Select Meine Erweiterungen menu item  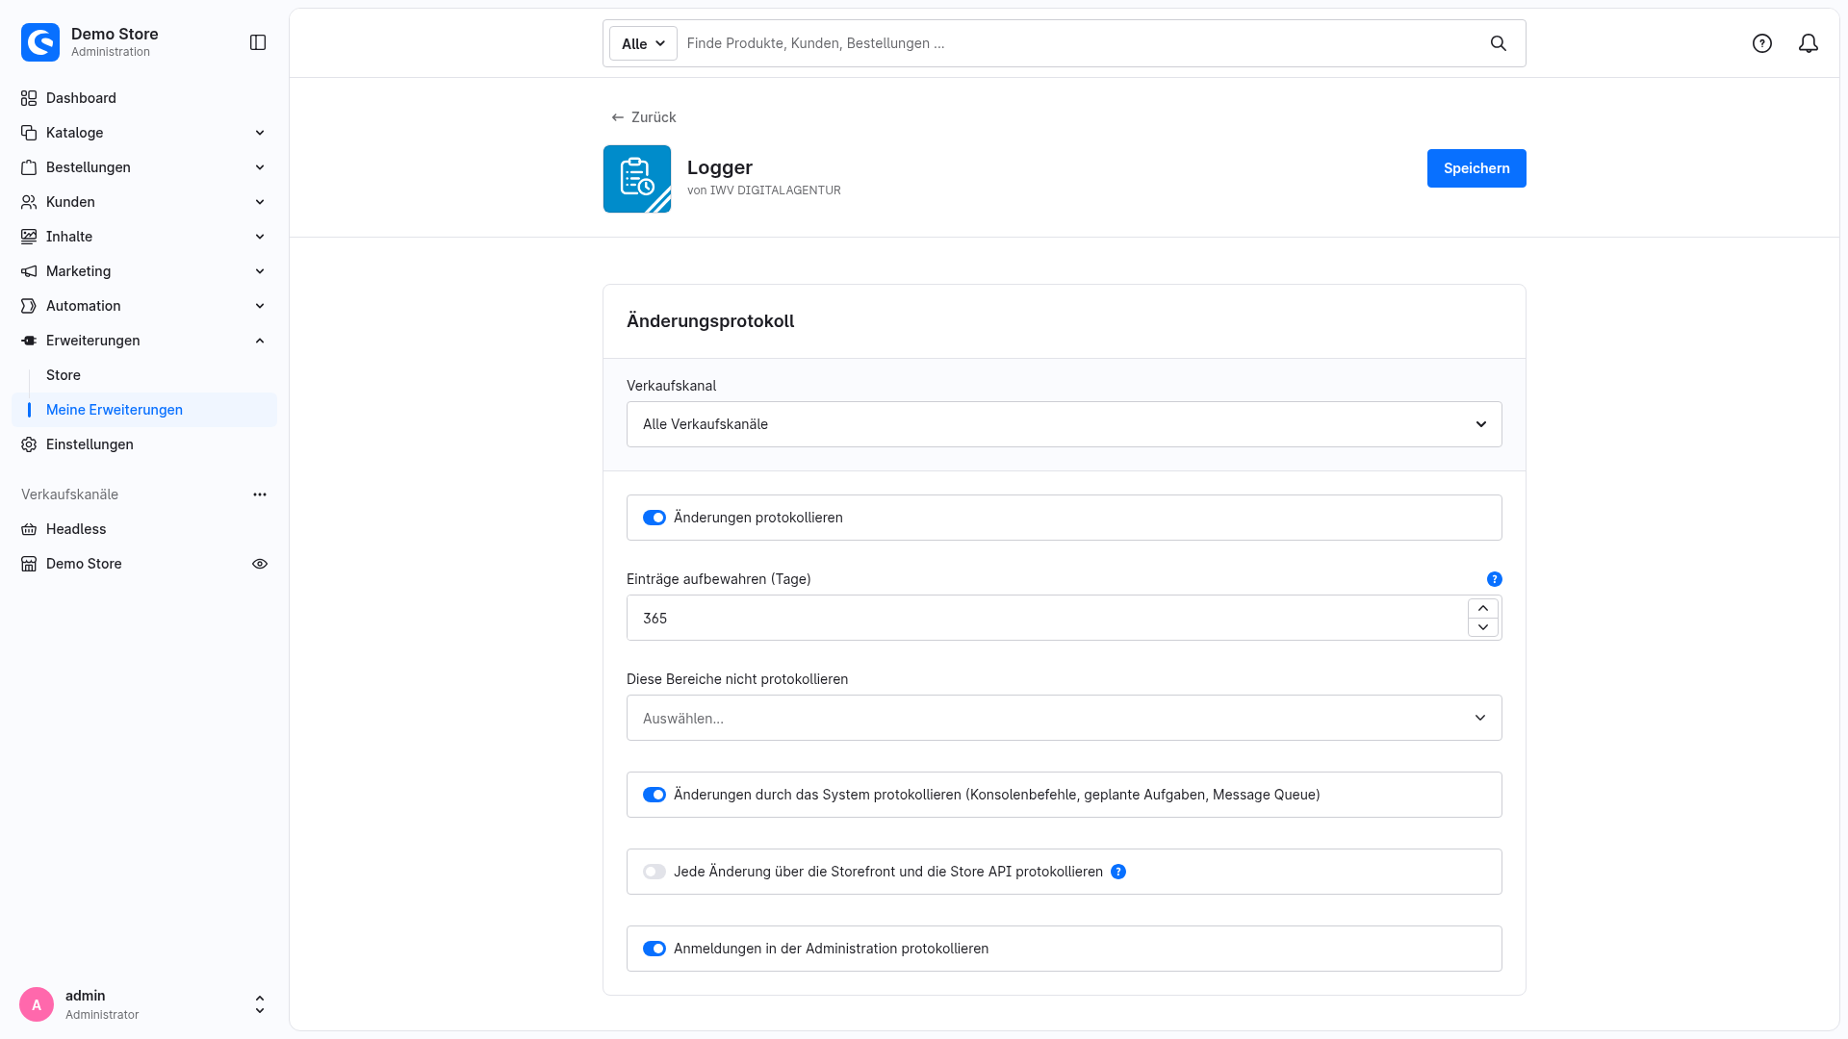pos(144,410)
